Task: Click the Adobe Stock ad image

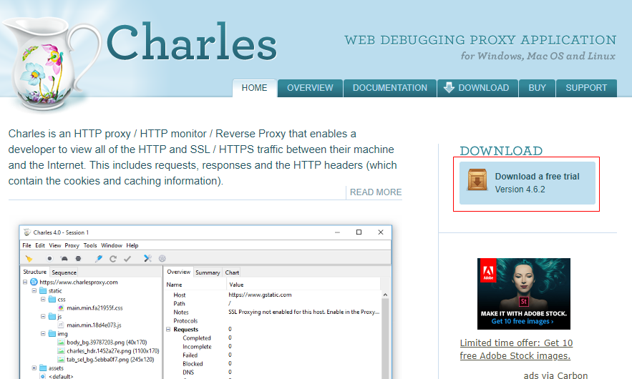Action: click(523, 294)
